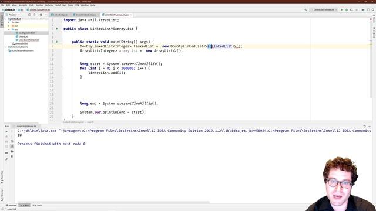
Task: Click the print icon in Run panel
Action: tap(12, 151)
